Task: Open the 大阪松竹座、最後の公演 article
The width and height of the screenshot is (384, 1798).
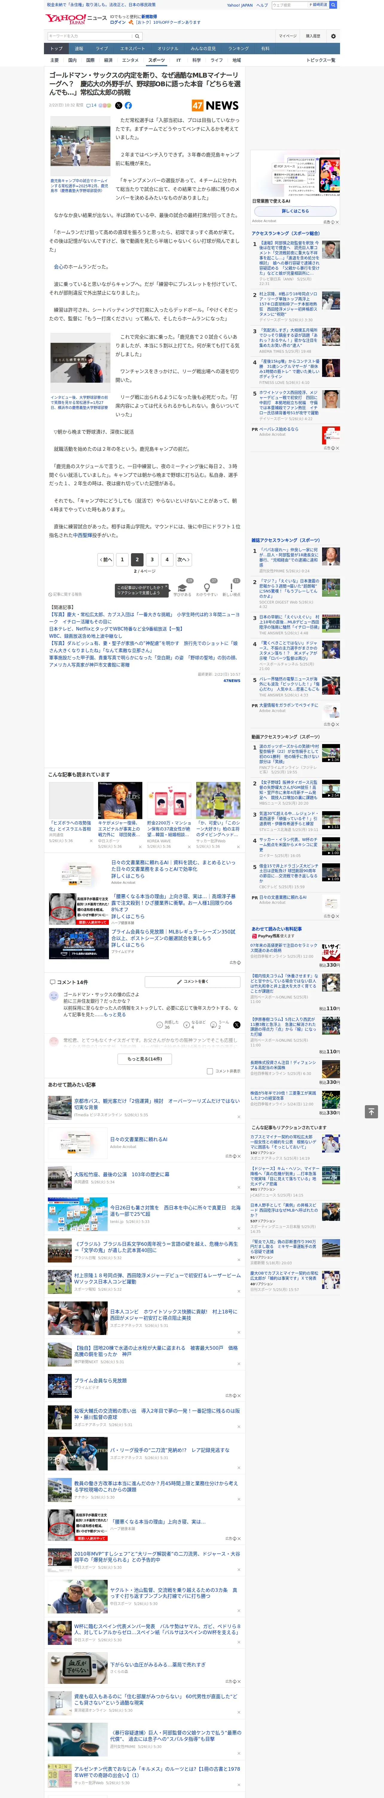Action: tap(122, 1174)
